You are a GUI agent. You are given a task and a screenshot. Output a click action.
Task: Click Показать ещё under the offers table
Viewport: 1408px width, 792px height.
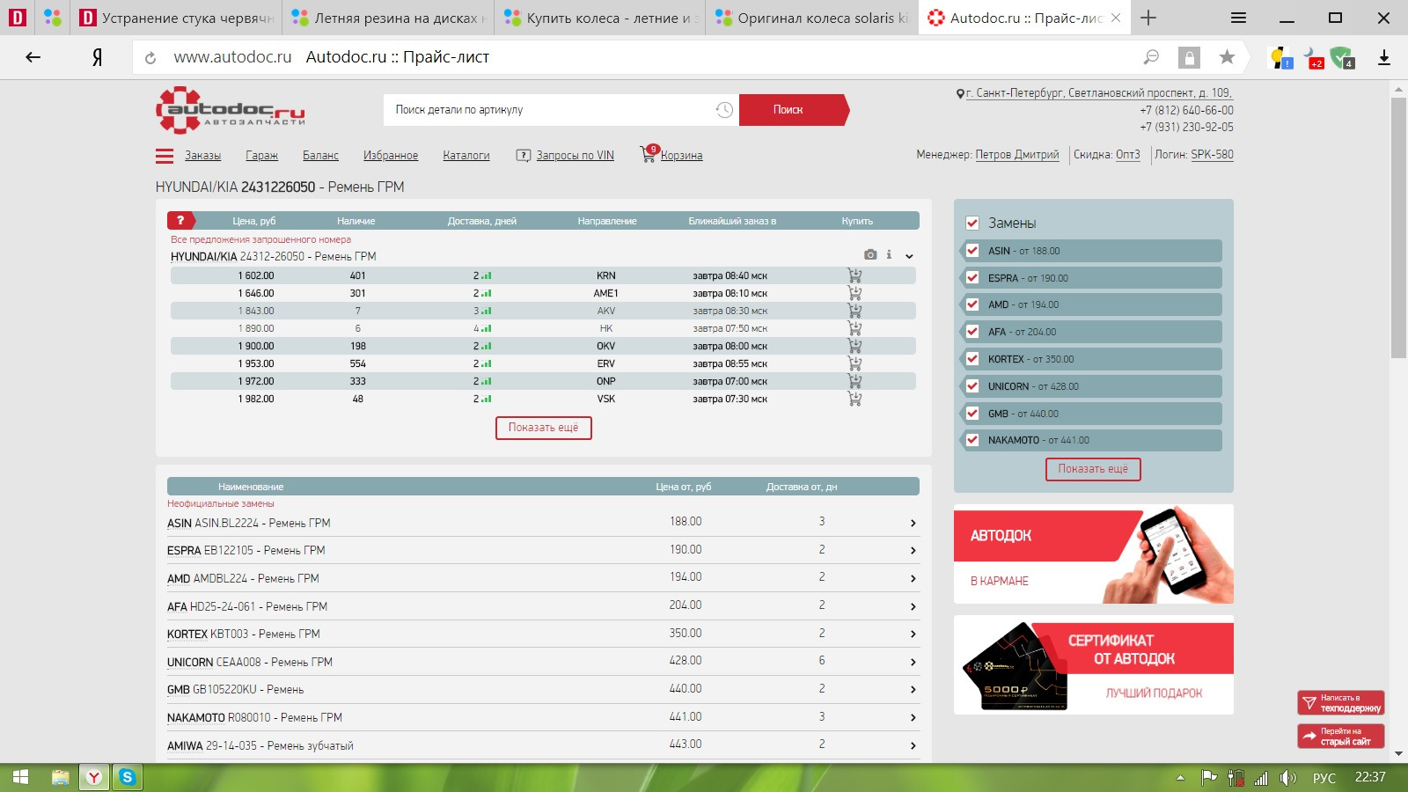tap(544, 428)
